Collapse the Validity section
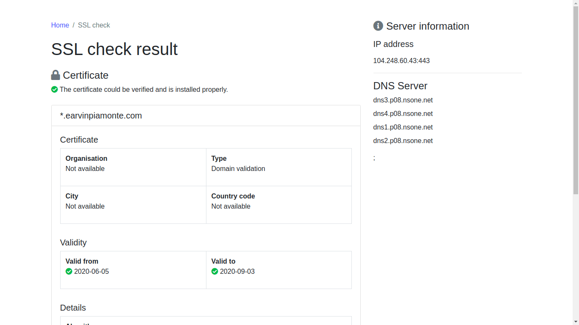Viewport: 579px width, 325px height. pyautogui.click(x=73, y=242)
